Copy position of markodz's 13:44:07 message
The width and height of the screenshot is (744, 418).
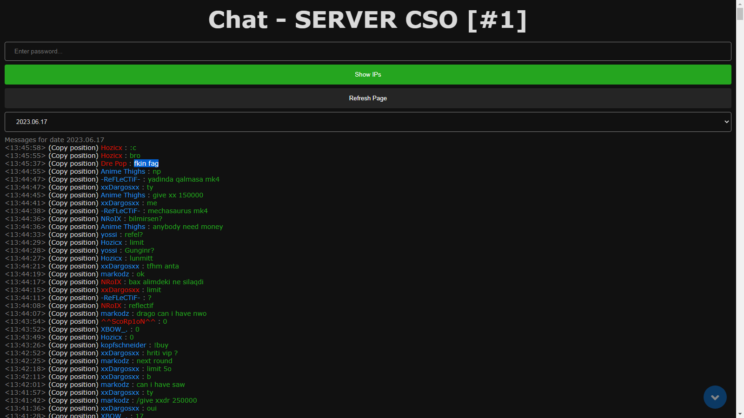point(73,313)
